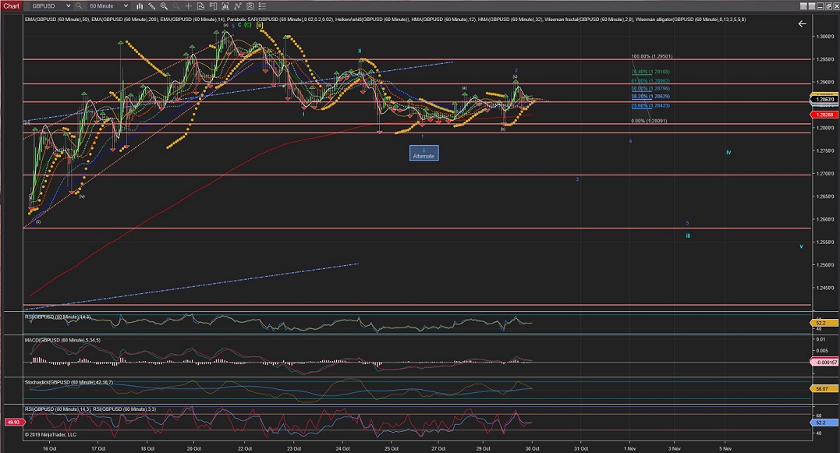Click the -0.000157 MACD value marker
The image size is (840, 453).
824,362
